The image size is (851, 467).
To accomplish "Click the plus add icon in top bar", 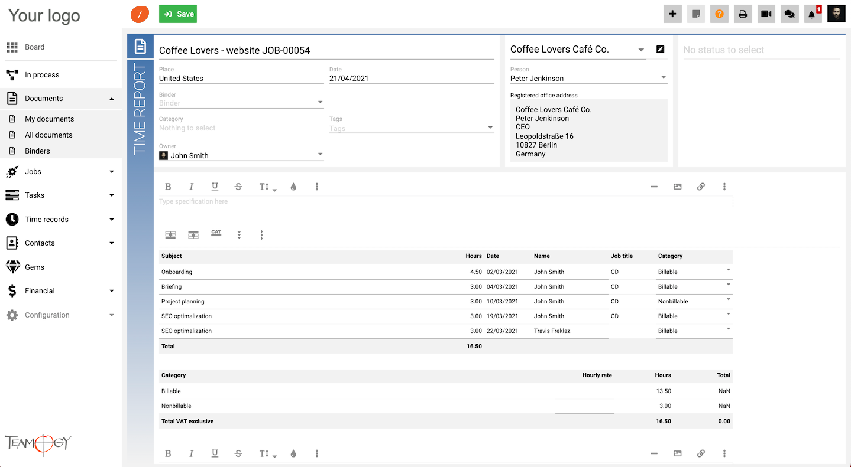I will [672, 14].
